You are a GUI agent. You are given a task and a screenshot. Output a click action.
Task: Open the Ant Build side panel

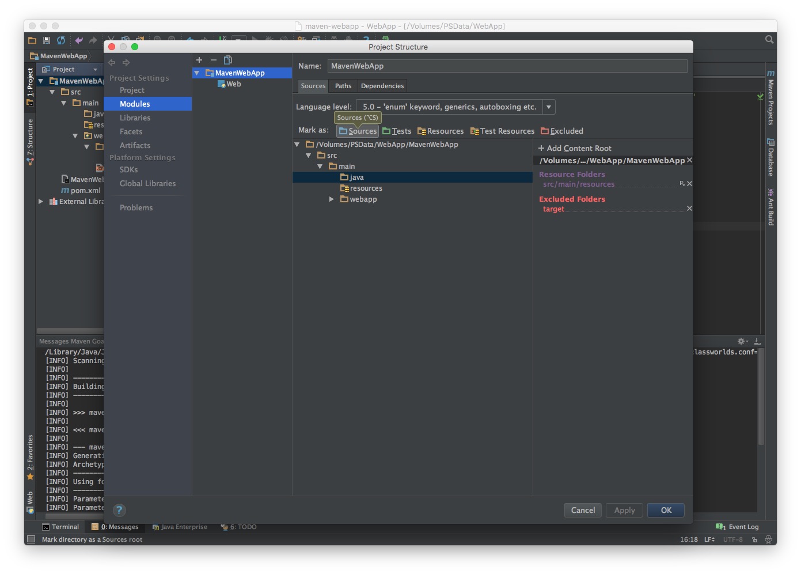pos(770,207)
